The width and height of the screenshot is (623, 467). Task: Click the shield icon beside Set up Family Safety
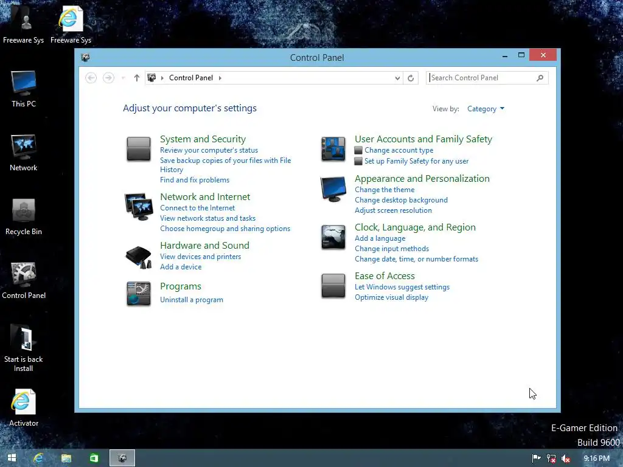pos(358,161)
